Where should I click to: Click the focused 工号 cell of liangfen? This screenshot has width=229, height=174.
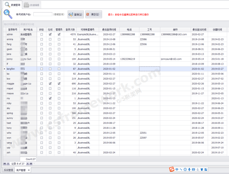tap(150, 69)
